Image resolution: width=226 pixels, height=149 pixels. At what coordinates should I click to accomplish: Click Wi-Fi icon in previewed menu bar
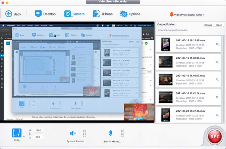131,26
